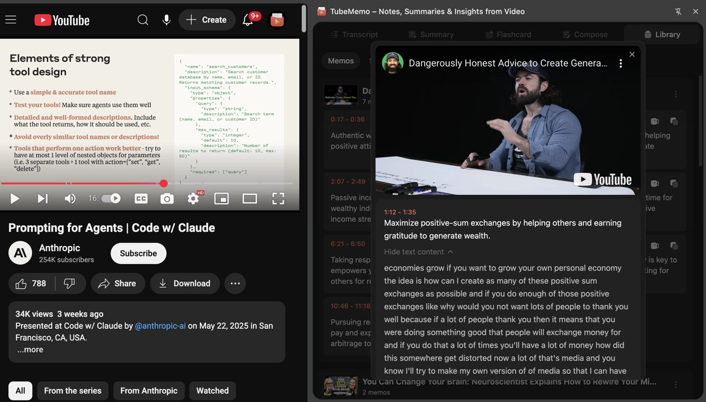Collapse with Hide text content

click(x=419, y=252)
